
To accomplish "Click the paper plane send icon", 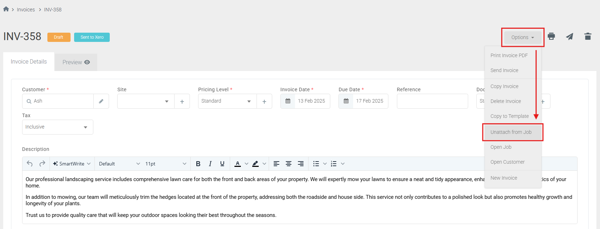I will point(569,36).
